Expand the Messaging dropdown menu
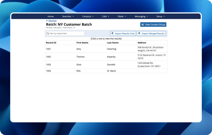212x135 pixels. pos(141,16)
